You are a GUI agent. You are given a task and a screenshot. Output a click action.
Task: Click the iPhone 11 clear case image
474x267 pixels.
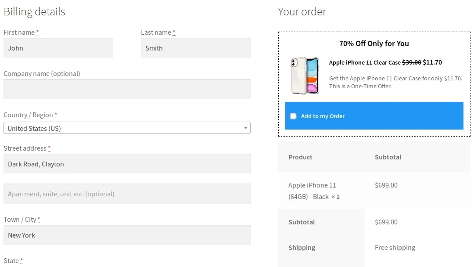point(305,75)
